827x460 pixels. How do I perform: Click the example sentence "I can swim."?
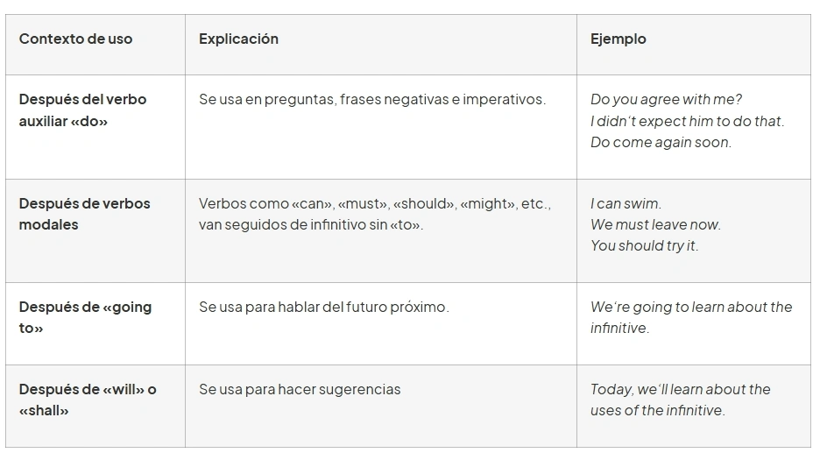[x=626, y=204]
